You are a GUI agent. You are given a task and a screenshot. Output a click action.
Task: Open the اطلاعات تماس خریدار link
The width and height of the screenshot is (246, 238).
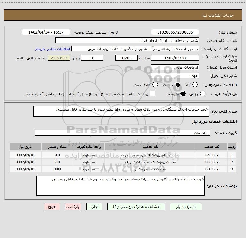(53, 49)
